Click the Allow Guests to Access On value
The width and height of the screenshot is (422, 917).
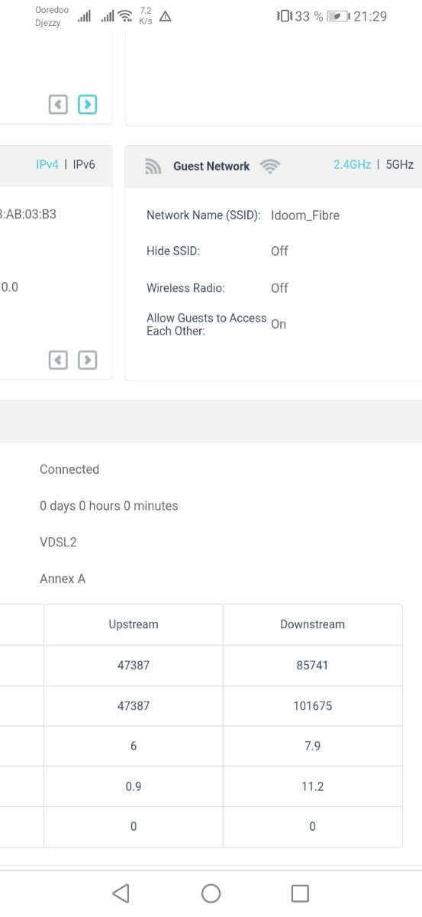point(279,324)
